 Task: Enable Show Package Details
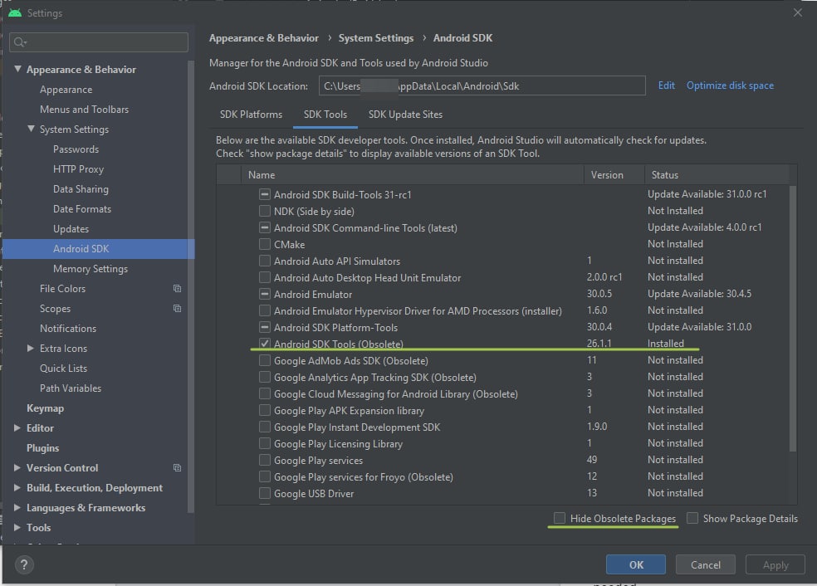coord(692,518)
